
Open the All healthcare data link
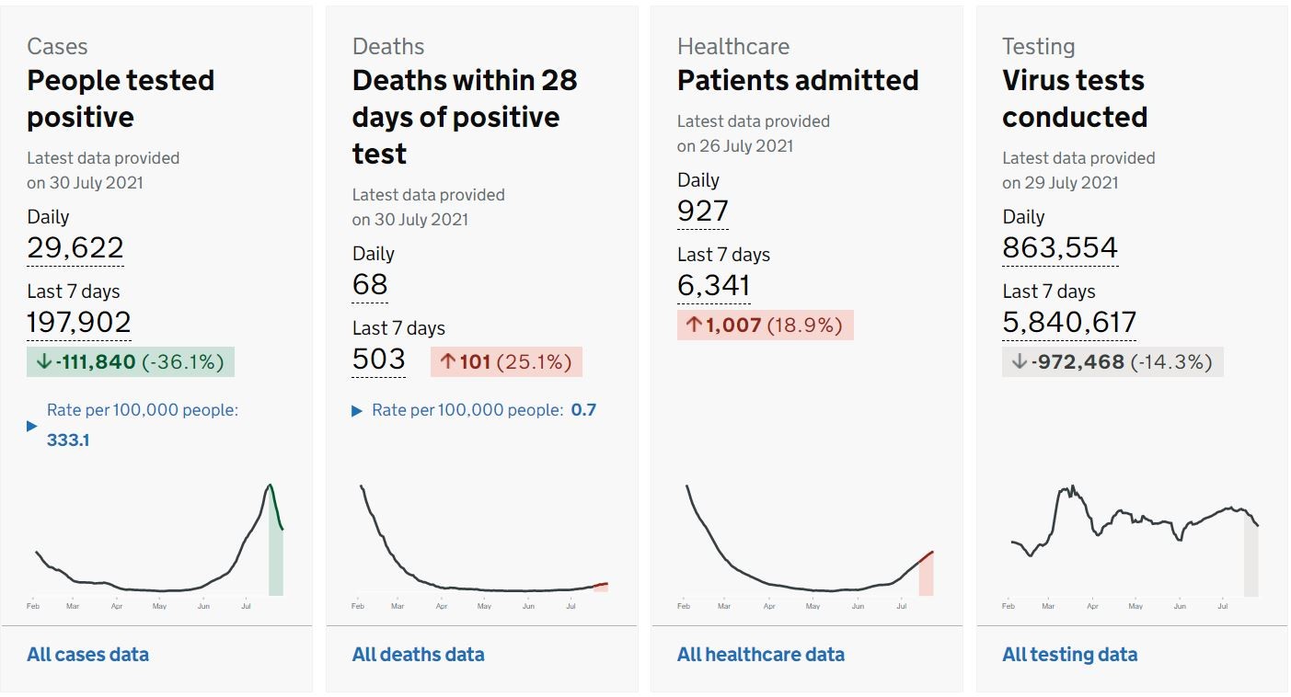(x=760, y=655)
